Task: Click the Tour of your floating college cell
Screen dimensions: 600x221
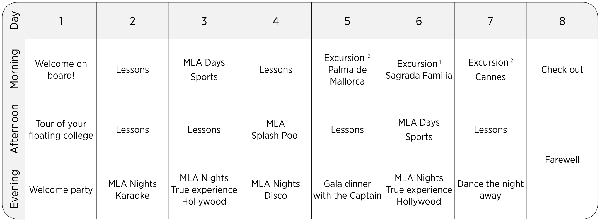Action: click(x=61, y=129)
